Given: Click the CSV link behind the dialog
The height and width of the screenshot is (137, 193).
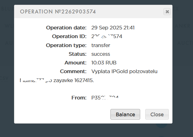Looking at the screenshot, I should pyautogui.click(x=4, y=78).
